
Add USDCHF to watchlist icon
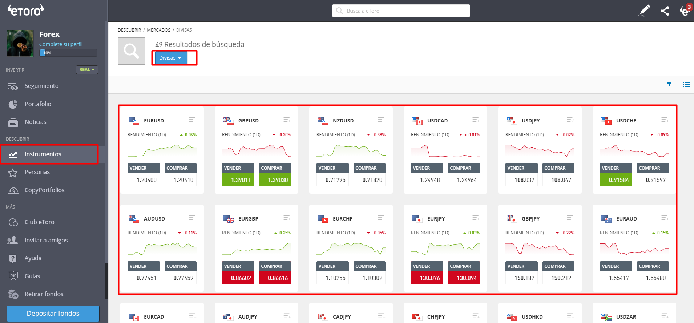coord(665,120)
